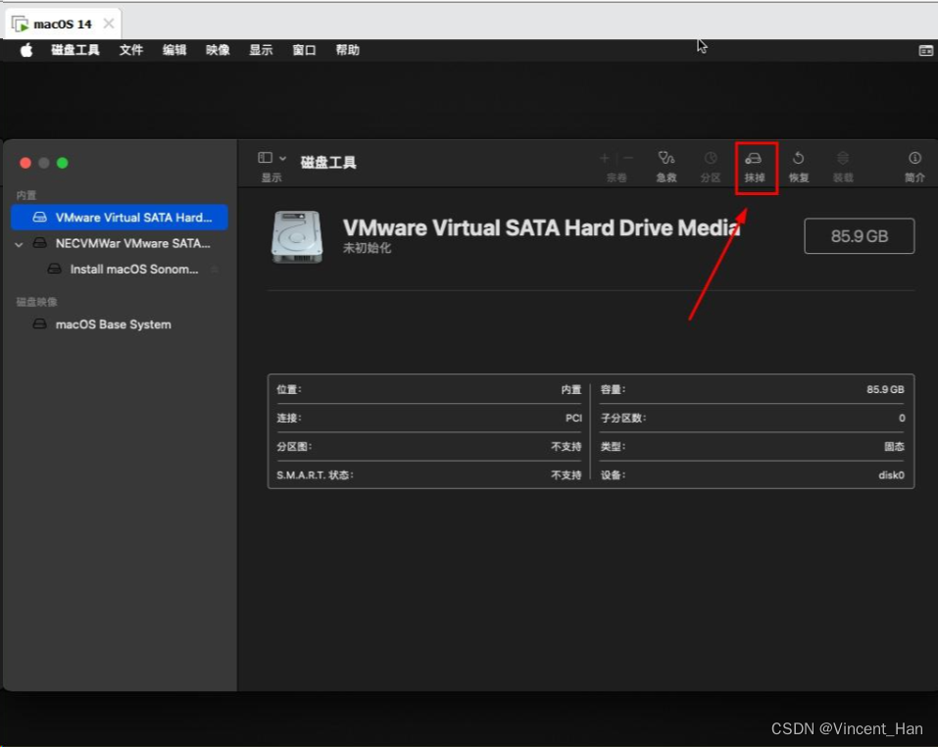The width and height of the screenshot is (938, 747).
Task: Click the 容量 85.9 GB table row
Action: pos(753,389)
